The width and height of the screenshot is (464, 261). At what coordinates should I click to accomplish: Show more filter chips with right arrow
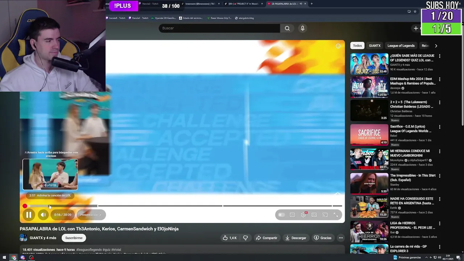point(436,46)
